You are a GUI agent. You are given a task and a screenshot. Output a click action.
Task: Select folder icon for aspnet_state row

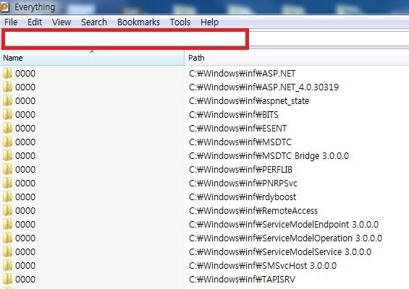(x=7, y=100)
